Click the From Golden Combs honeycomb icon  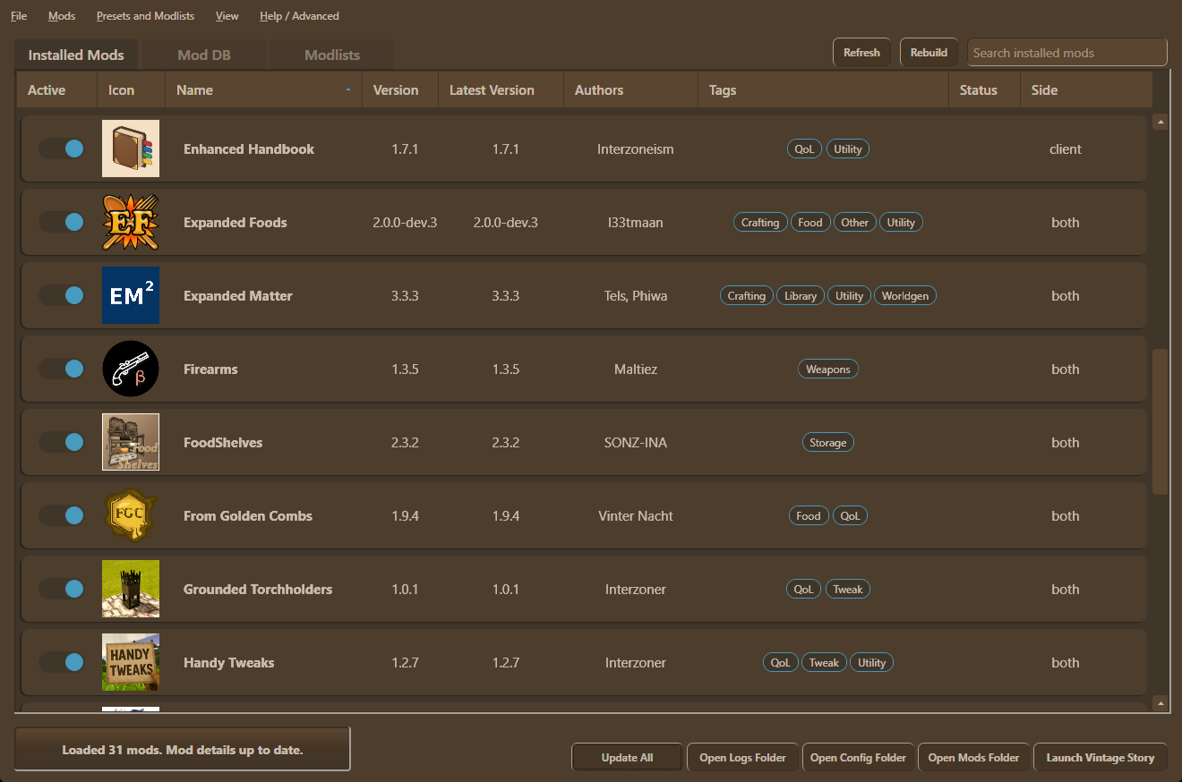pos(131,515)
